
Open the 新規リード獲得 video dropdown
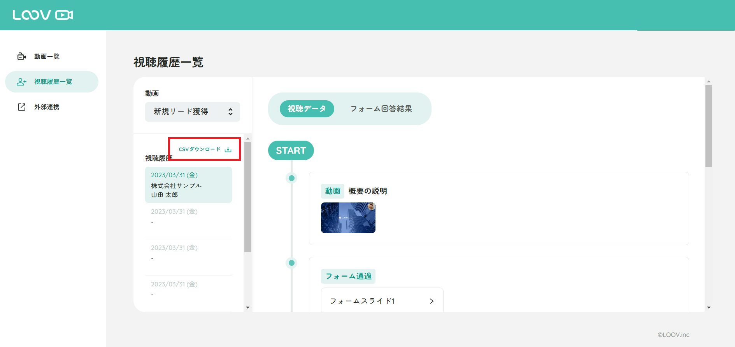coord(193,112)
